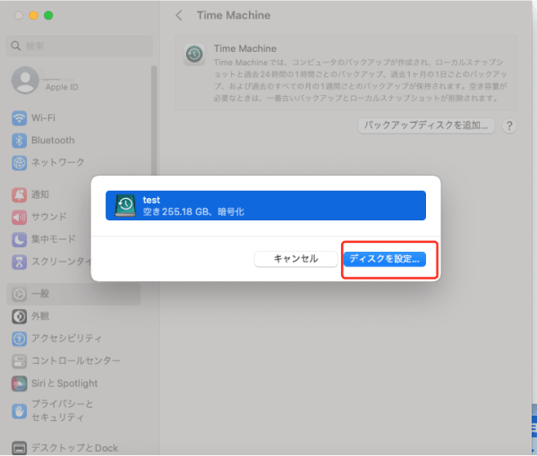Click バックアップディスクを追加... button
The width and height of the screenshot is (537, 456).
coord(426,125)
